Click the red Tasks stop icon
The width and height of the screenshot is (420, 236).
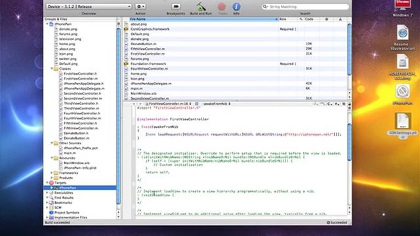[x=222, y=7]
